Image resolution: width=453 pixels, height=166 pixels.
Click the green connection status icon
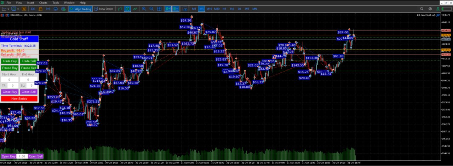coord(438,9)
